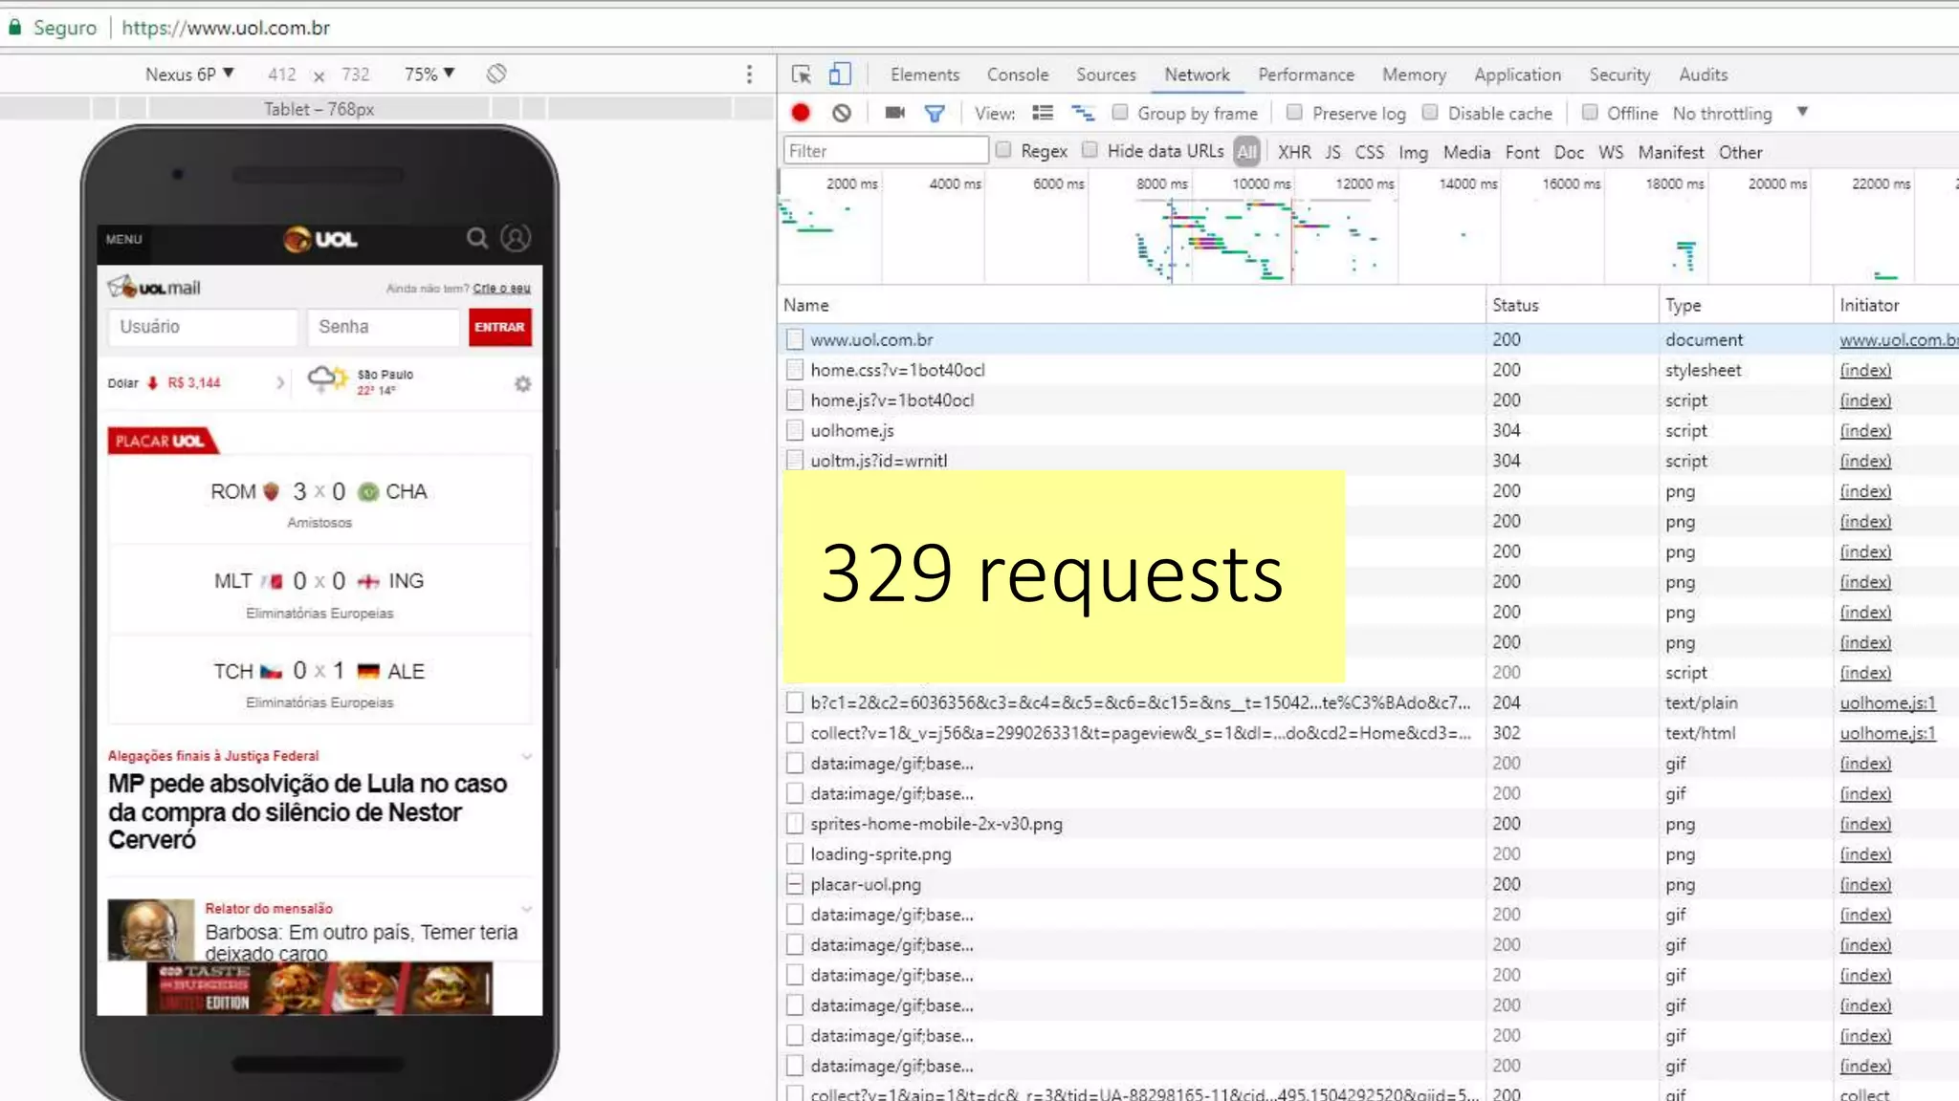Open the Sources tab
Image resolution: width=1959 pixels, height=1101 pixels.
point(1106,75)
